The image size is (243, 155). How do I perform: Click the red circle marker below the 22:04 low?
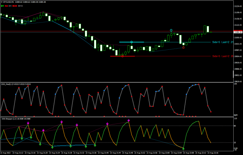point(184,47)
